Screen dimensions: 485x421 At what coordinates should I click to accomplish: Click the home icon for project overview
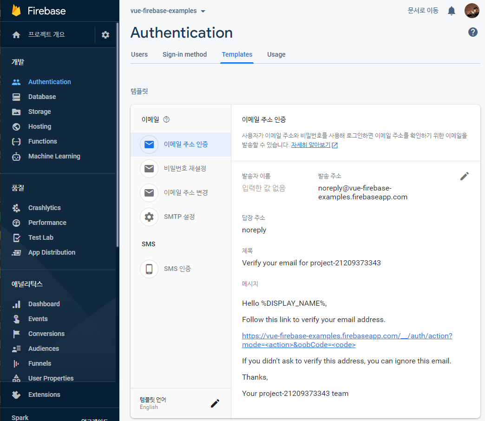click(x=16, y=35)
